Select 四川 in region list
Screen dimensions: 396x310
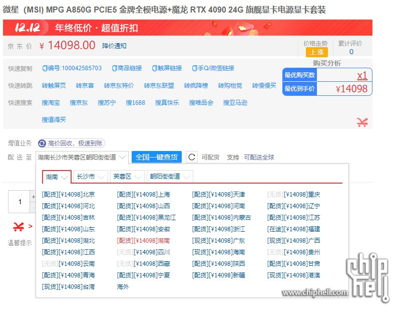pyautogui.click(x=144, y=252)
